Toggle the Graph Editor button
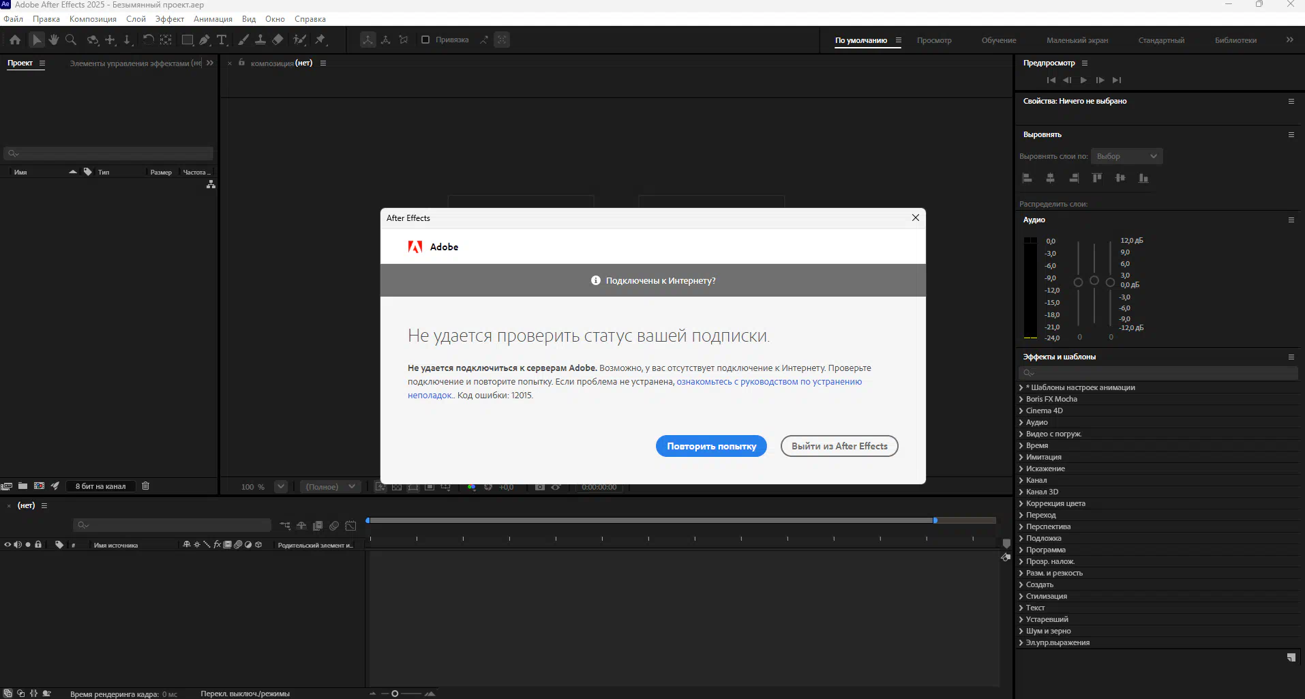 pos(350,526)
